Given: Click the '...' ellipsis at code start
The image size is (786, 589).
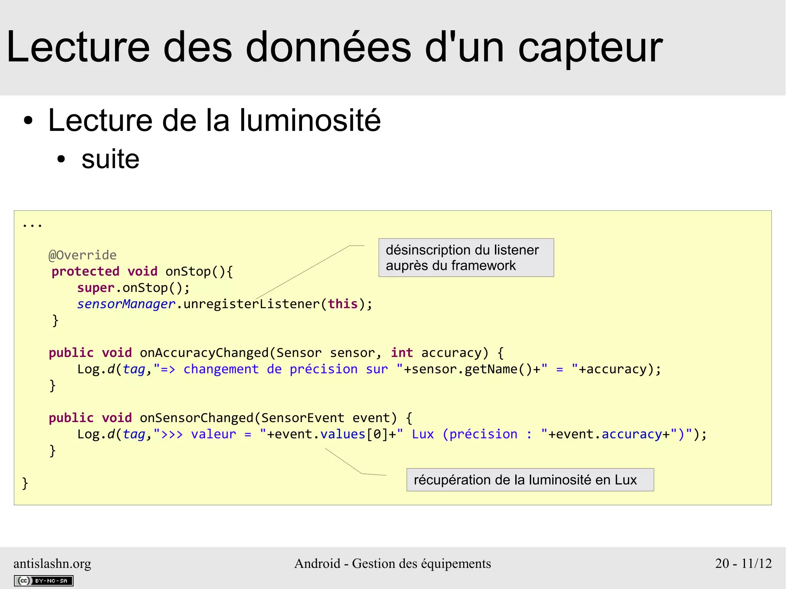Looking at the screenshot, I should coord(32,225).
